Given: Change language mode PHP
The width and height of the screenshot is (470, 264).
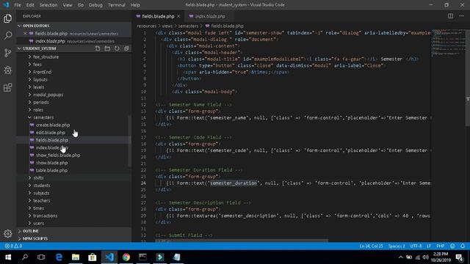Looking at the screenshot, I should click(x=441, y=246).
